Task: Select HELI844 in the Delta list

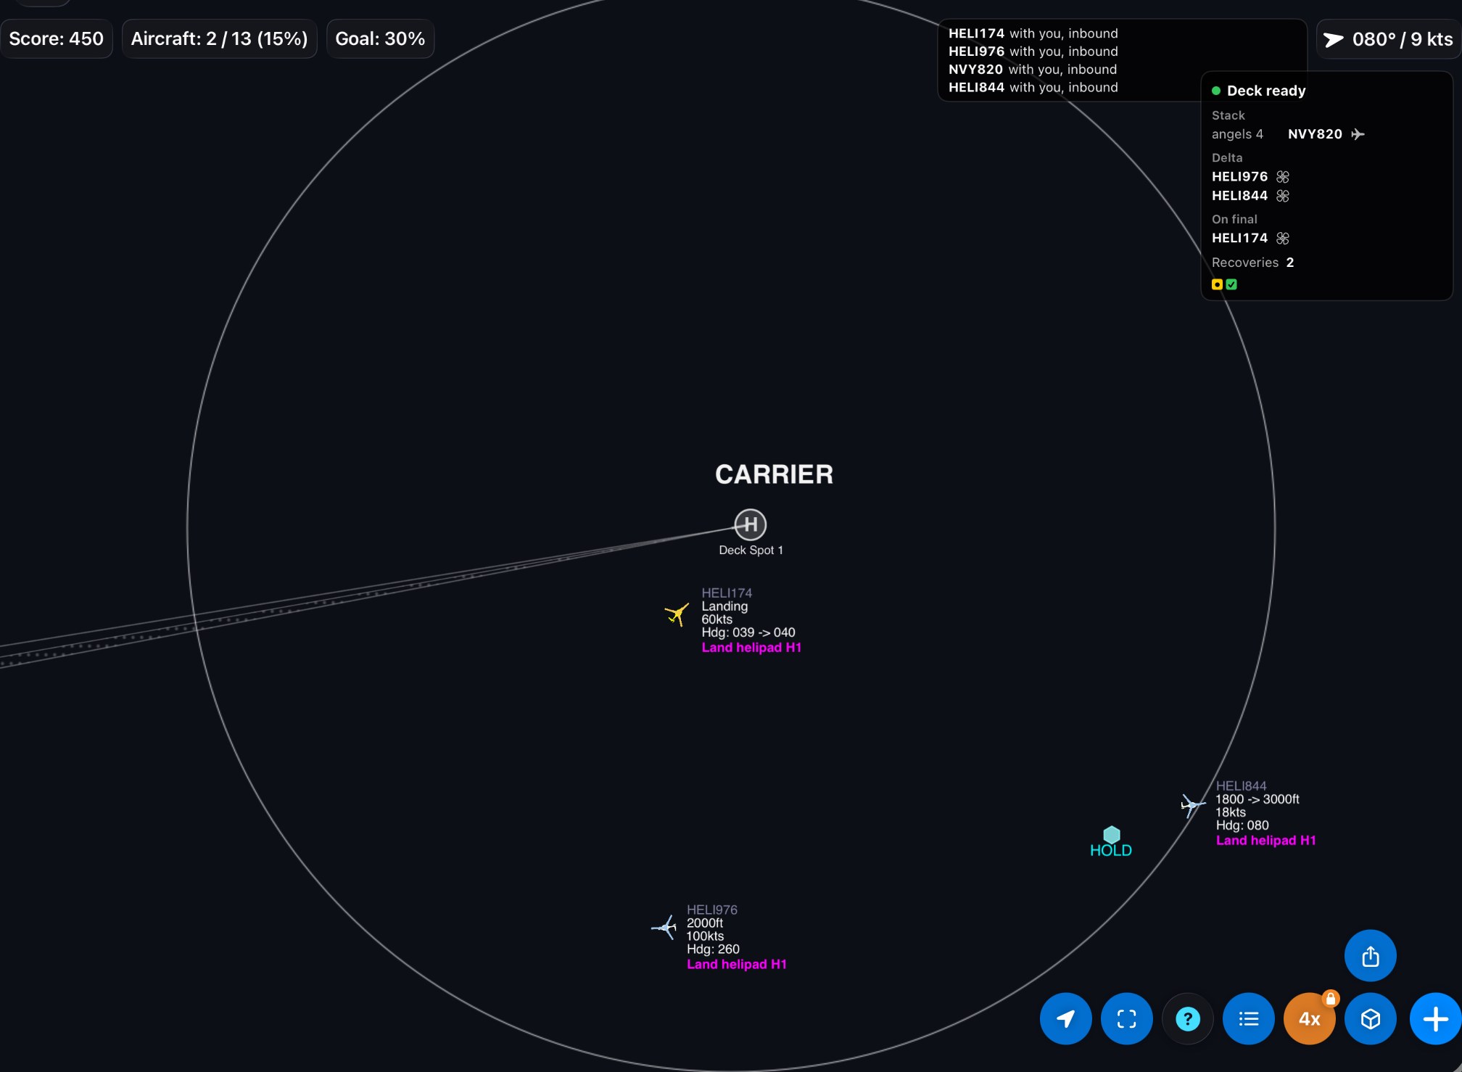Action: click(1239, 196)
